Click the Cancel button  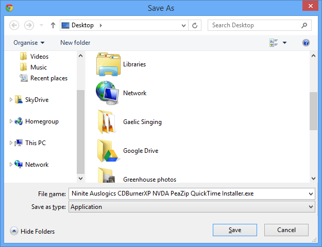pos(286,230)
